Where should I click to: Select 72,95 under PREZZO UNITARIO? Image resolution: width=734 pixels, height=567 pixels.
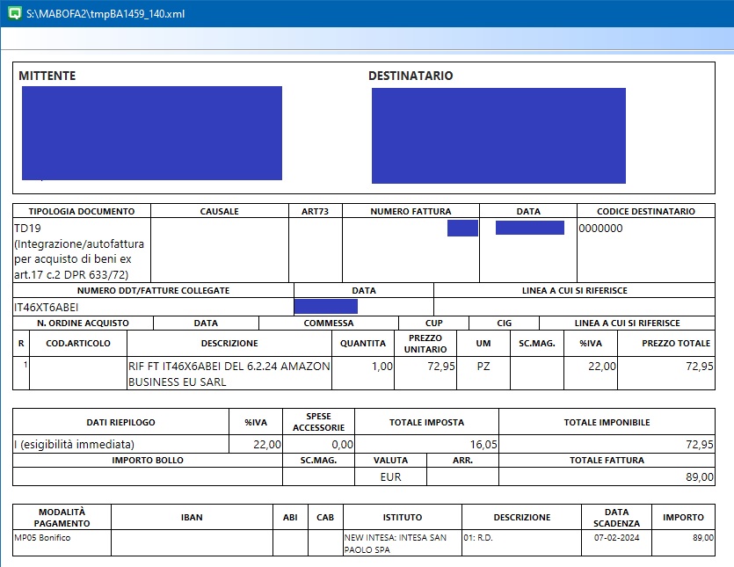coord(441,367)
